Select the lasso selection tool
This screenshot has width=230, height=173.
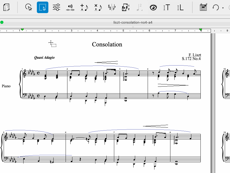point(29,7)
